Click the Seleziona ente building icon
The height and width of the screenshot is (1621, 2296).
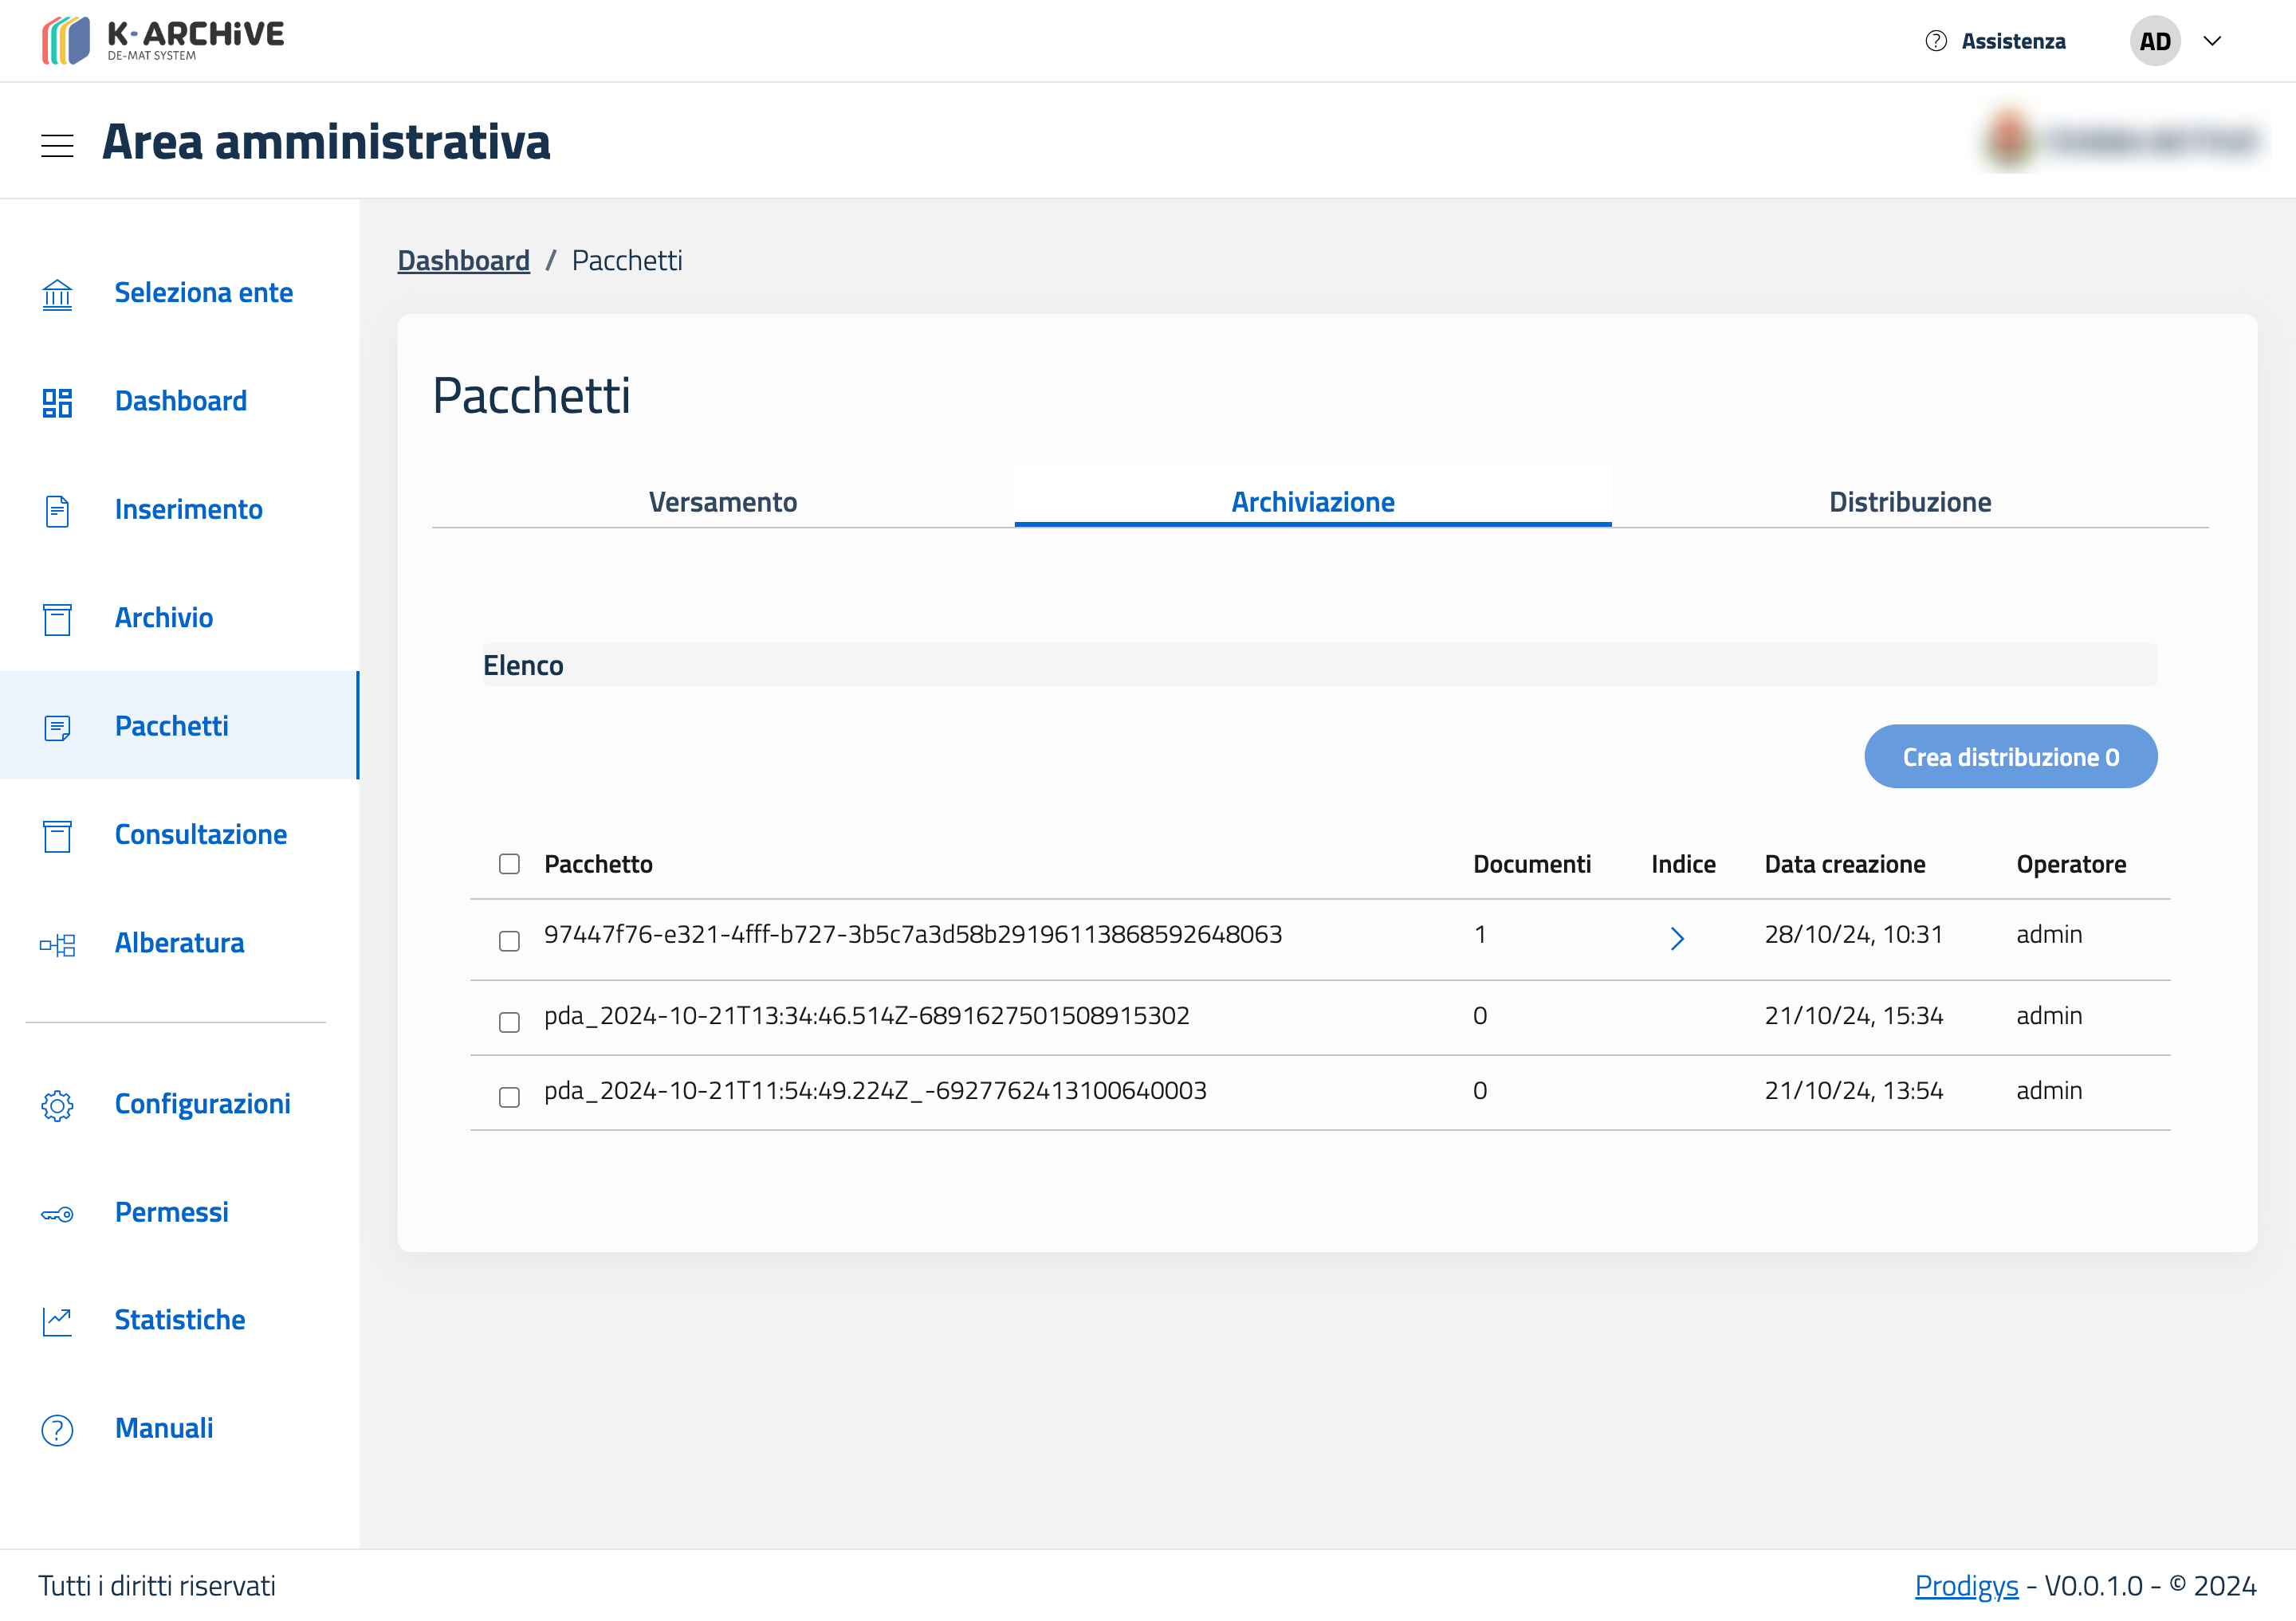point(57,294)
